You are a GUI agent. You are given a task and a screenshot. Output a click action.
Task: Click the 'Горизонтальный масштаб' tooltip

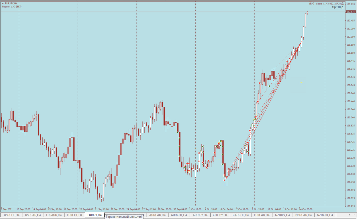124,217
